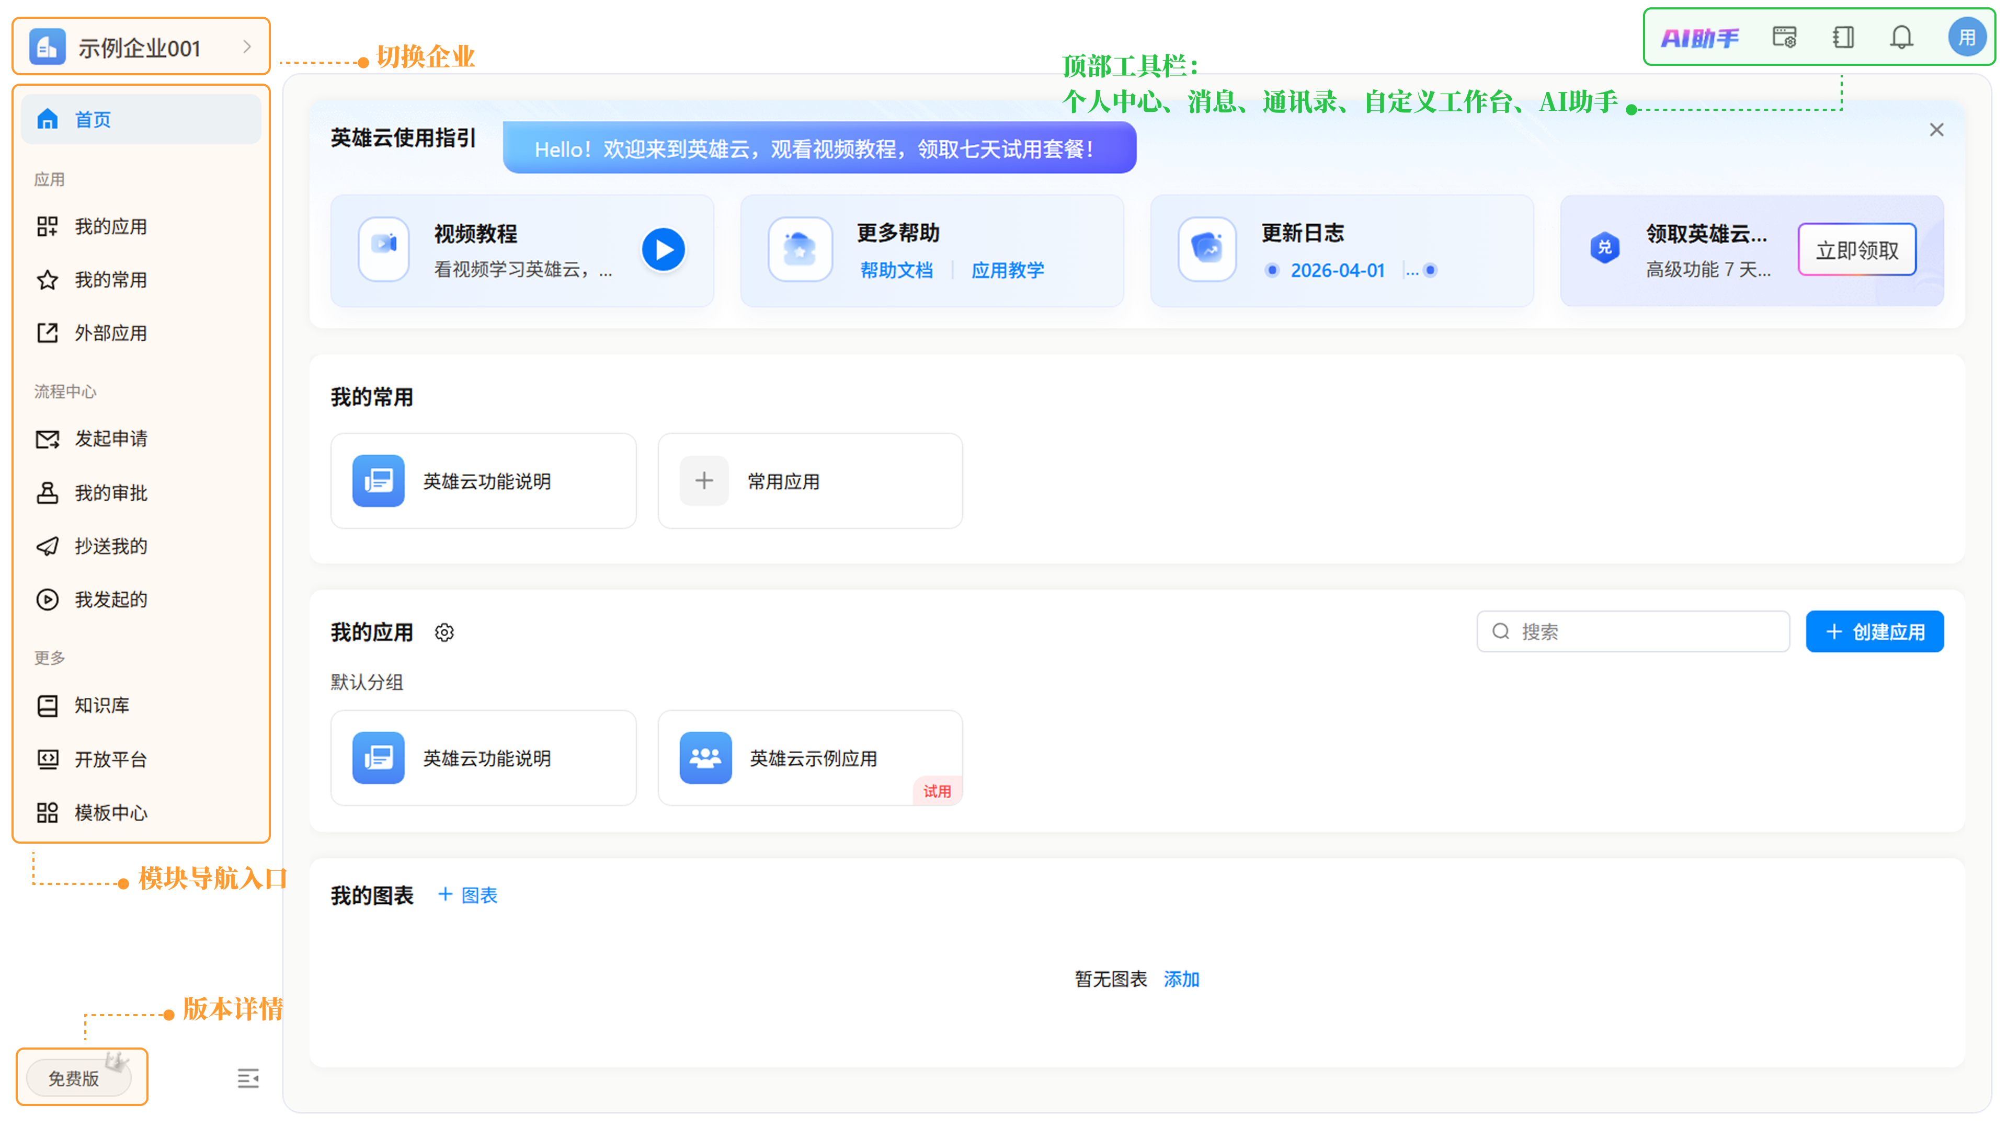Open the contacts address book icon
This screenshot has height=1128, width=2008.
click(x=1843, y=38)
